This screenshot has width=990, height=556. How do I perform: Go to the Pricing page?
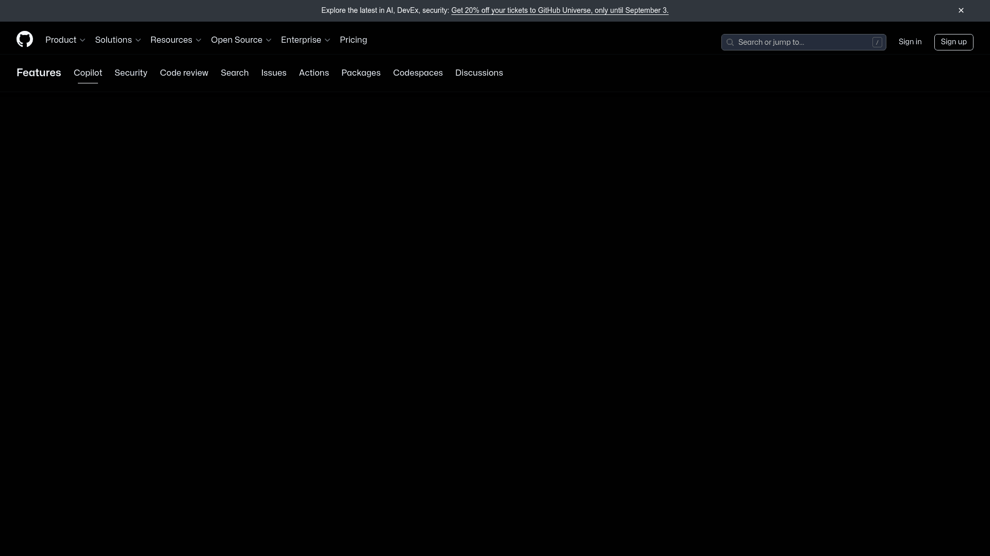pos(353,40)
